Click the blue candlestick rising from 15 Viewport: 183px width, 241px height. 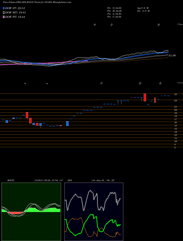pos(67,123)
